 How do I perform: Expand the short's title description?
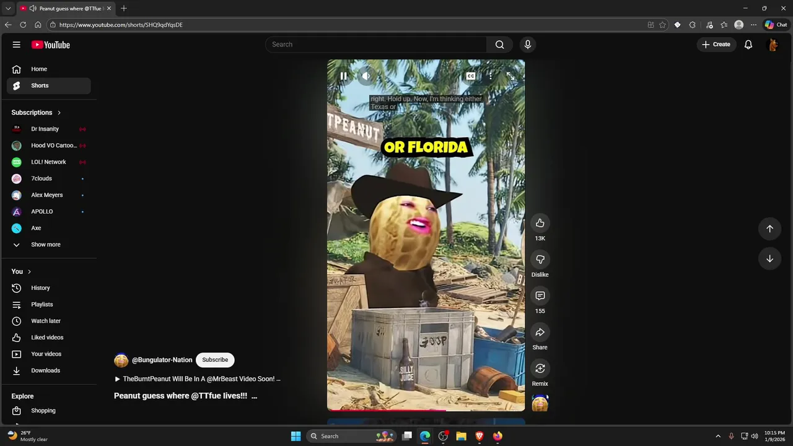point(254,396)
